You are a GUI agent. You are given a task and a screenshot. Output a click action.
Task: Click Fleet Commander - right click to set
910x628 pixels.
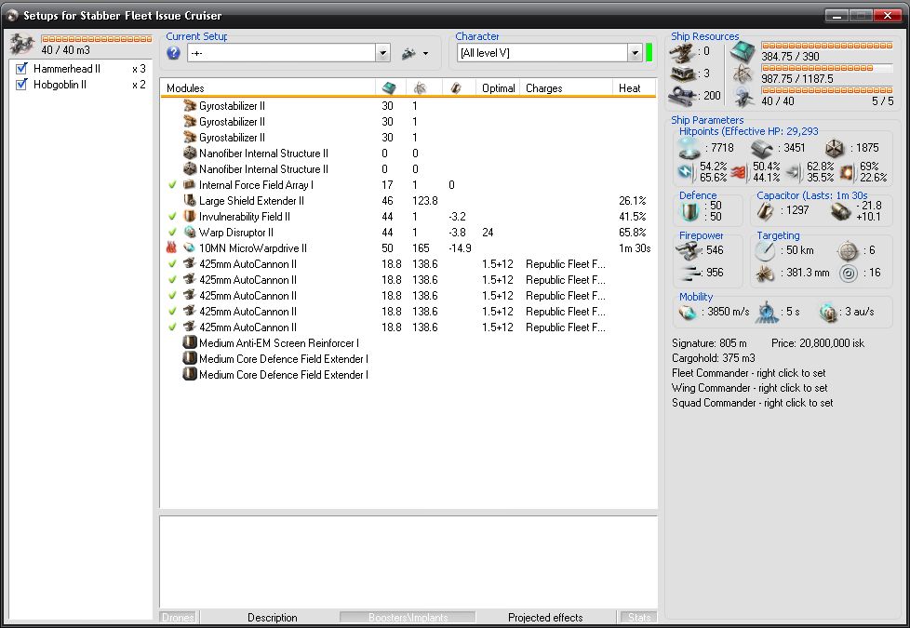tap(749, 373)
